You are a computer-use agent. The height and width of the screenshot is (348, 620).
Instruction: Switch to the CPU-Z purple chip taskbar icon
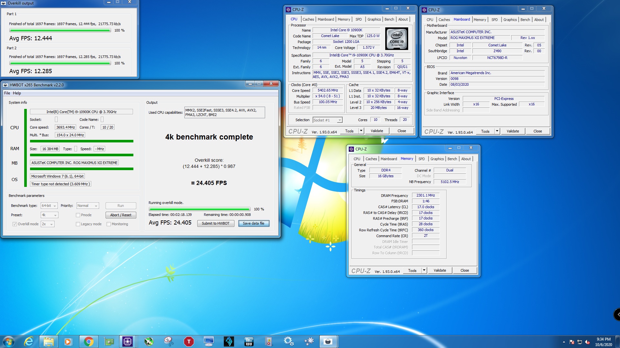point(128,341)
